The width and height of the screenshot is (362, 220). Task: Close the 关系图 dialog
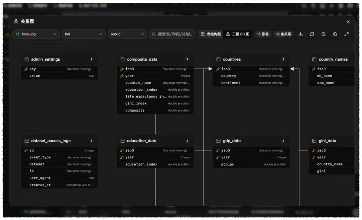click(x=348, y=22)
